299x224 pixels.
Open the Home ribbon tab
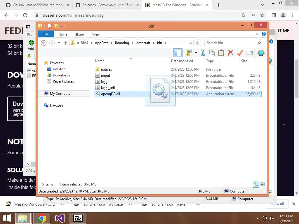(63, 34)
